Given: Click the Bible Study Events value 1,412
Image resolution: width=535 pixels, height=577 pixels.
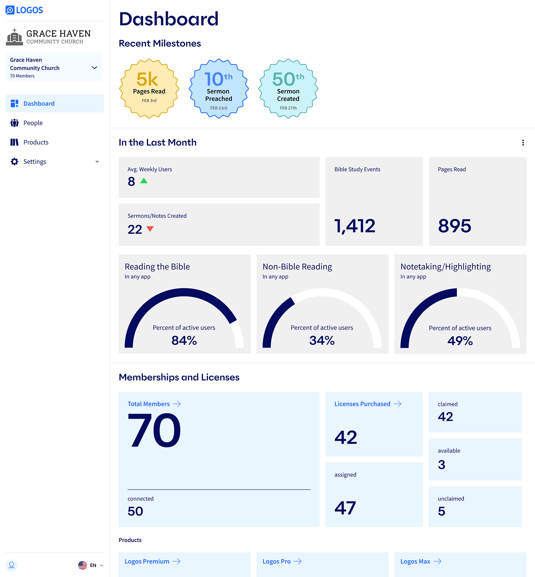Looking at the screenshot, I should tap(355, 226).
